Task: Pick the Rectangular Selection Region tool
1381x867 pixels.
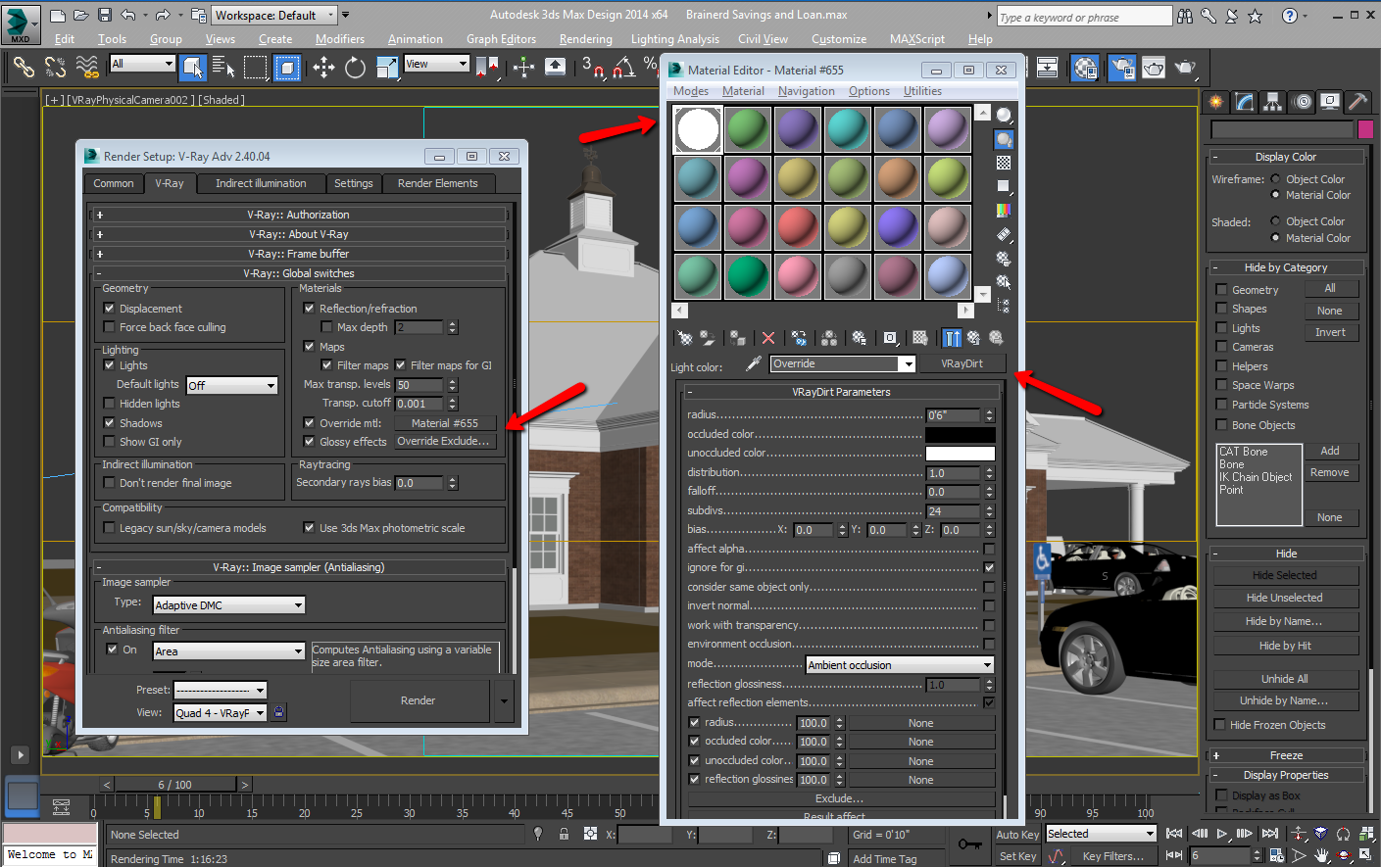Action: tap(255, 67)
